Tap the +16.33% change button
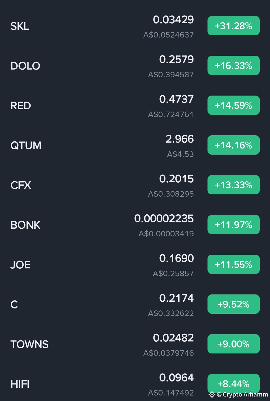Viewport: 270px width, 401px height. [233, 66]
